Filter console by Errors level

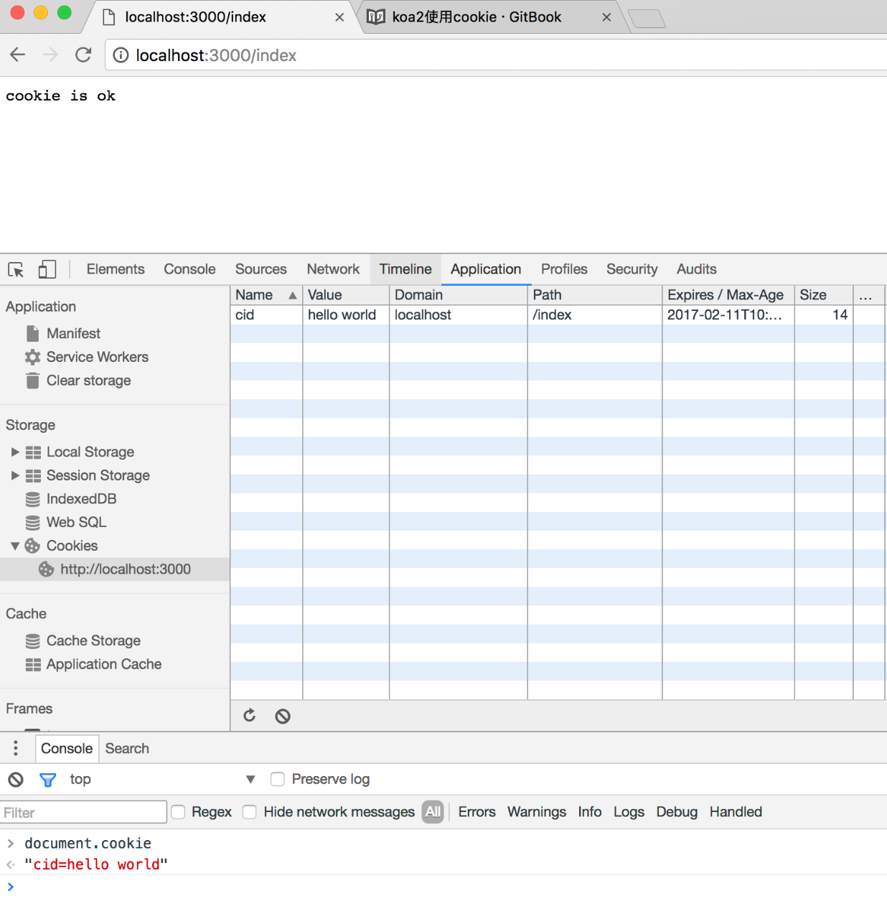pyautogui.click(x=477, y=812)
